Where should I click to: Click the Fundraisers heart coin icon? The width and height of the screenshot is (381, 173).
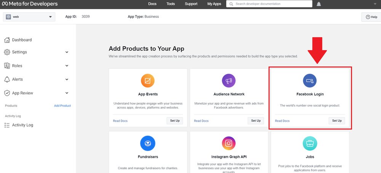(x=147, y=143)
